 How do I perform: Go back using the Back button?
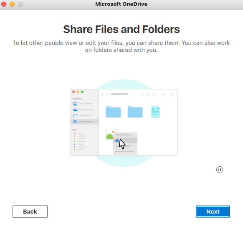pos(30,211)
